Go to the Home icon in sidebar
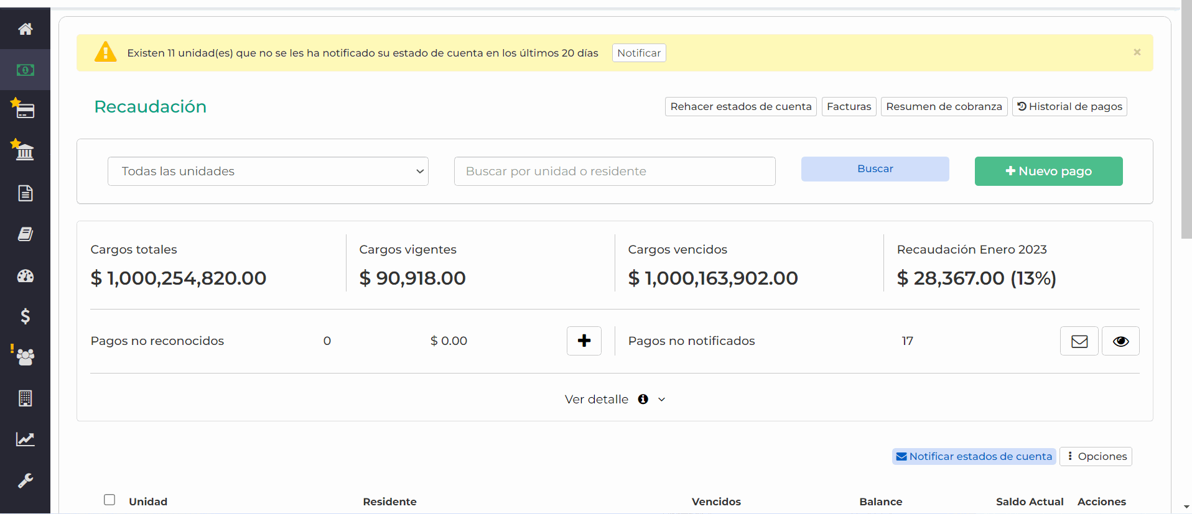 (x=25, y=29)
